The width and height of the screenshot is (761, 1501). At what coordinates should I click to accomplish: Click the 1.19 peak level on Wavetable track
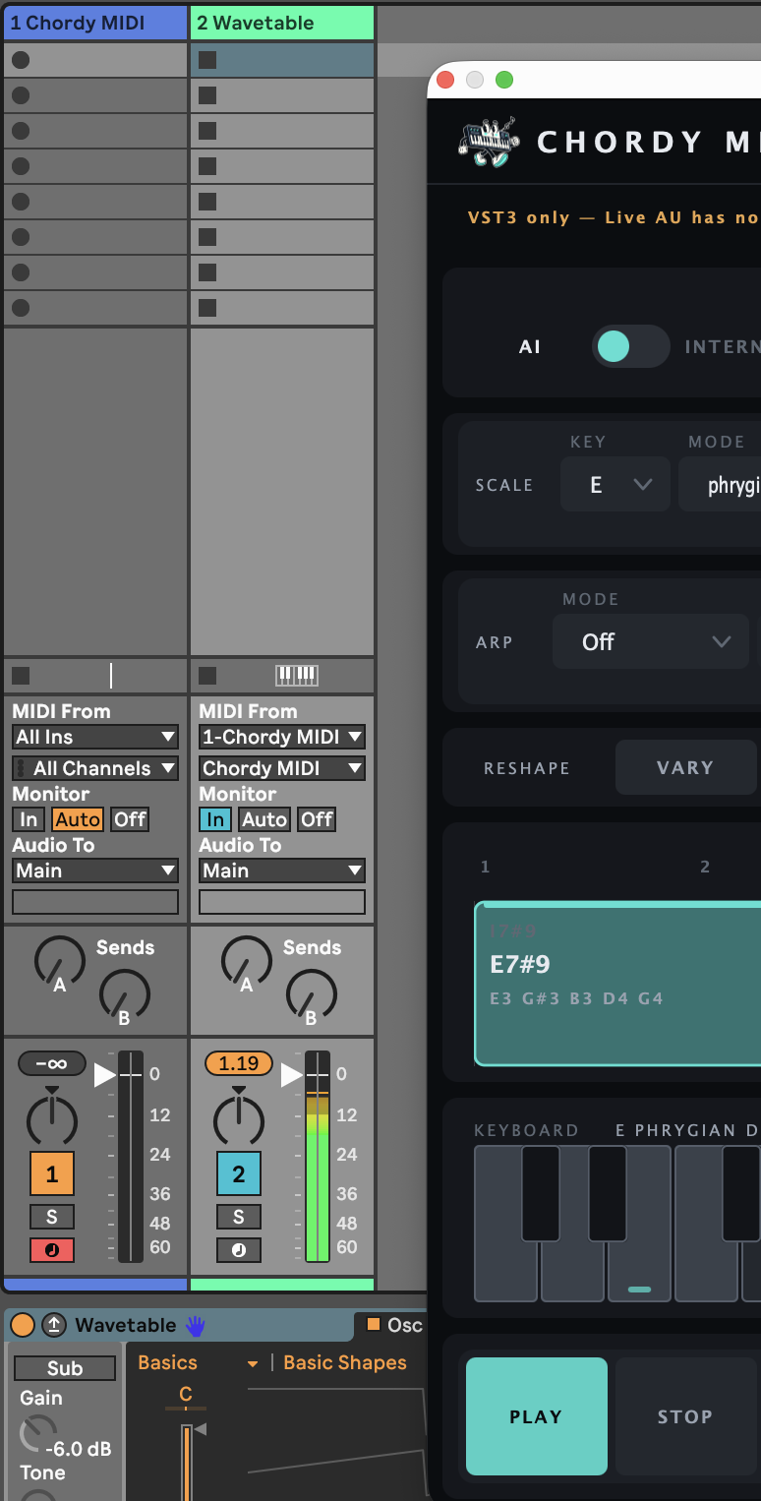(x=239, y=1063)
